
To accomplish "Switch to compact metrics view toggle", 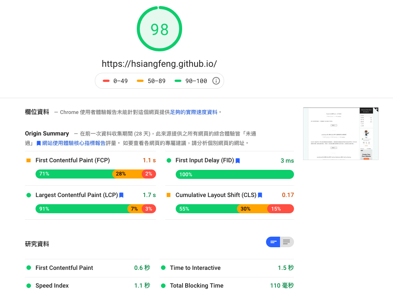I will (273, 242).
